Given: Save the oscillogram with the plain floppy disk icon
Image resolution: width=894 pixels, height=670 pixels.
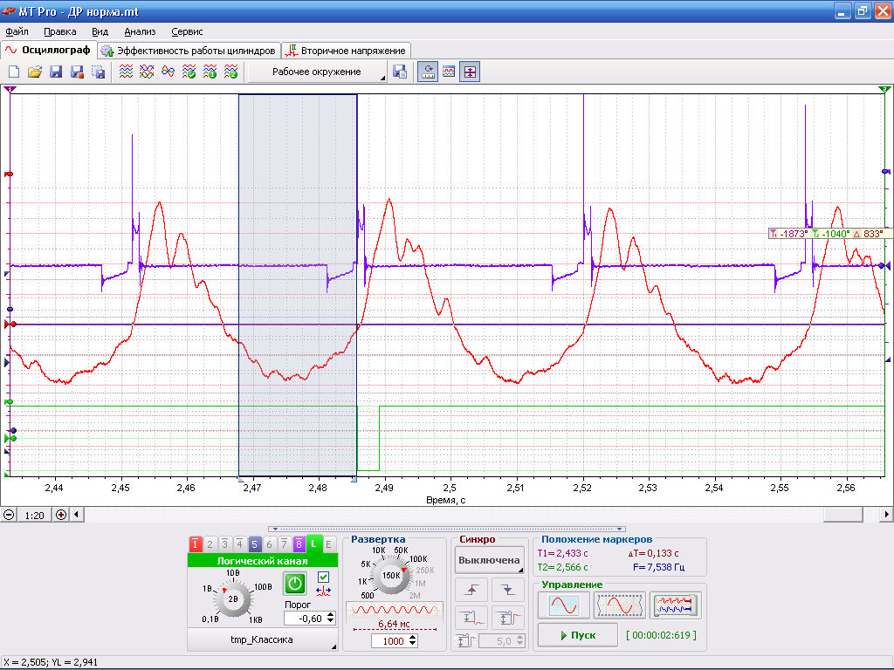Looking at the screenshot, I should 56,72.
